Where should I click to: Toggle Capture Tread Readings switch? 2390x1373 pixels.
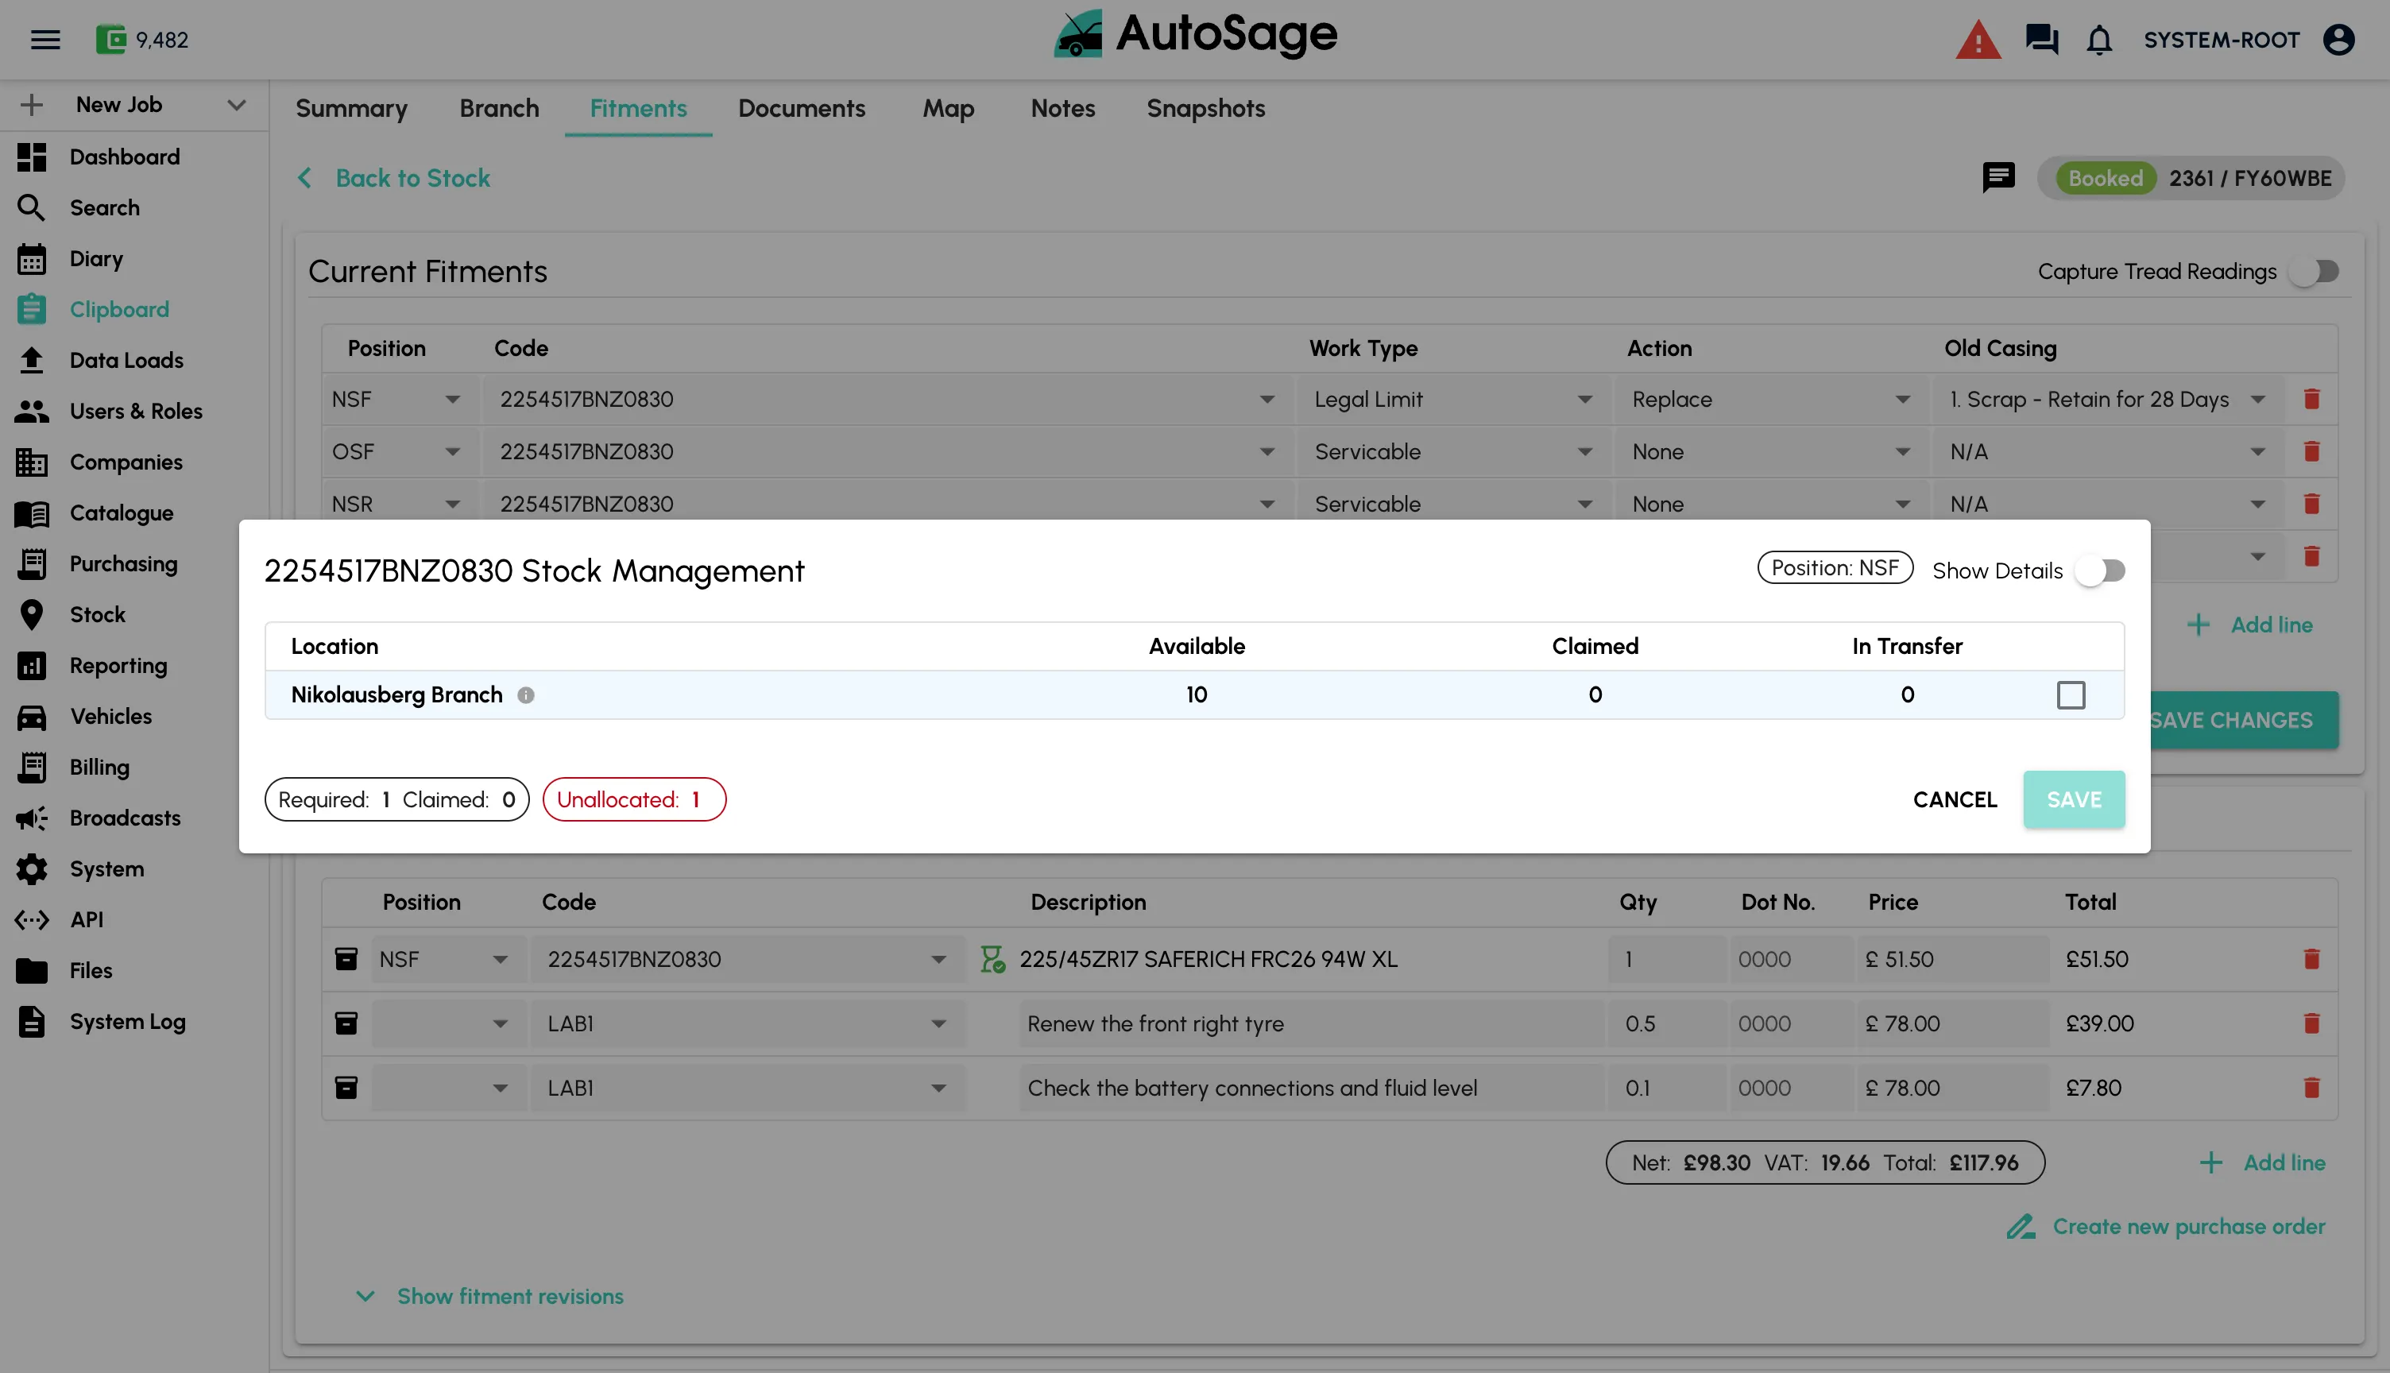2315,272
